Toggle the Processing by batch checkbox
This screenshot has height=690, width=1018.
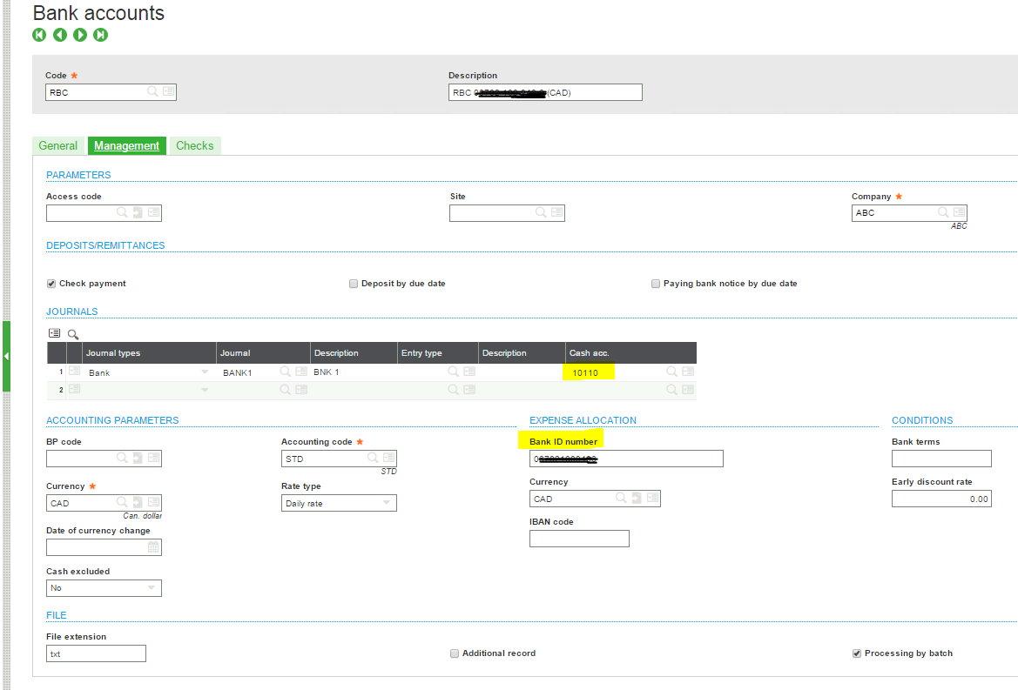[x=857, y=653]
